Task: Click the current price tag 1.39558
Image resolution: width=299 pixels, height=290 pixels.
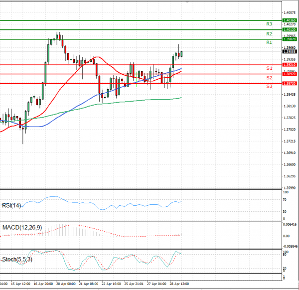Action: coord(290,51)
